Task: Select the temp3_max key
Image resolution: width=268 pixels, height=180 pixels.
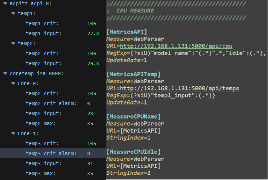Action: point(41,173)
